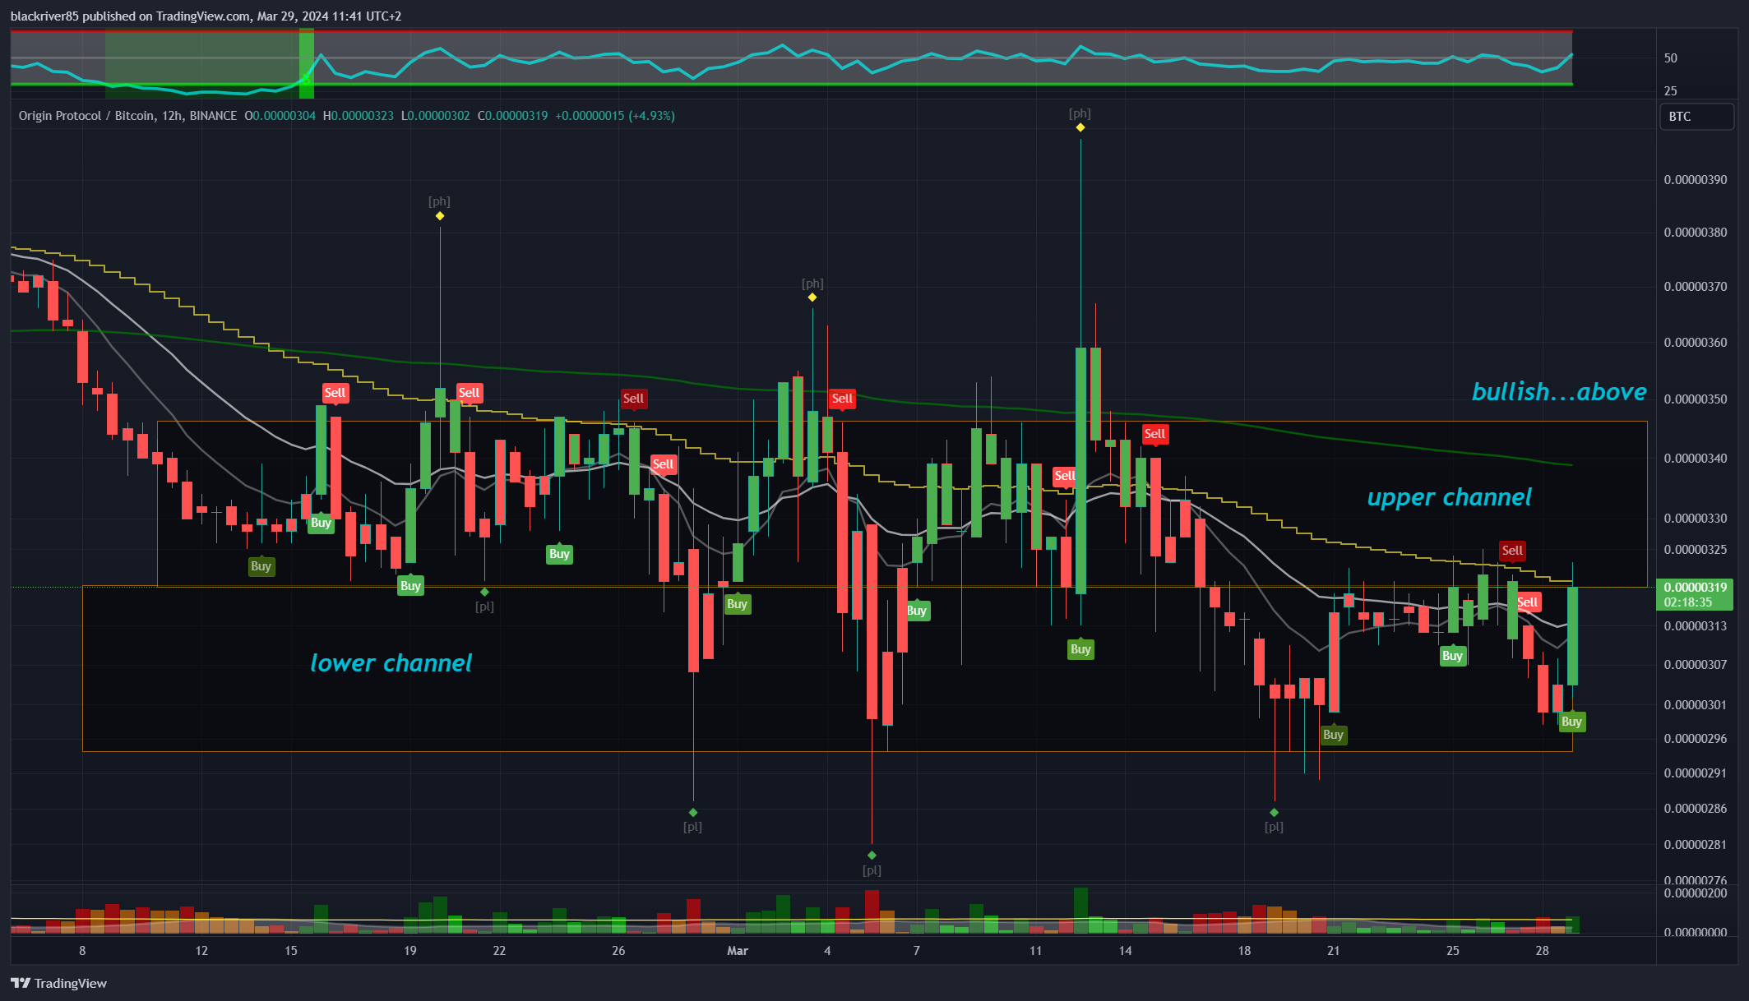Click the Buy signal below the March 12 spike candle

1080,649
